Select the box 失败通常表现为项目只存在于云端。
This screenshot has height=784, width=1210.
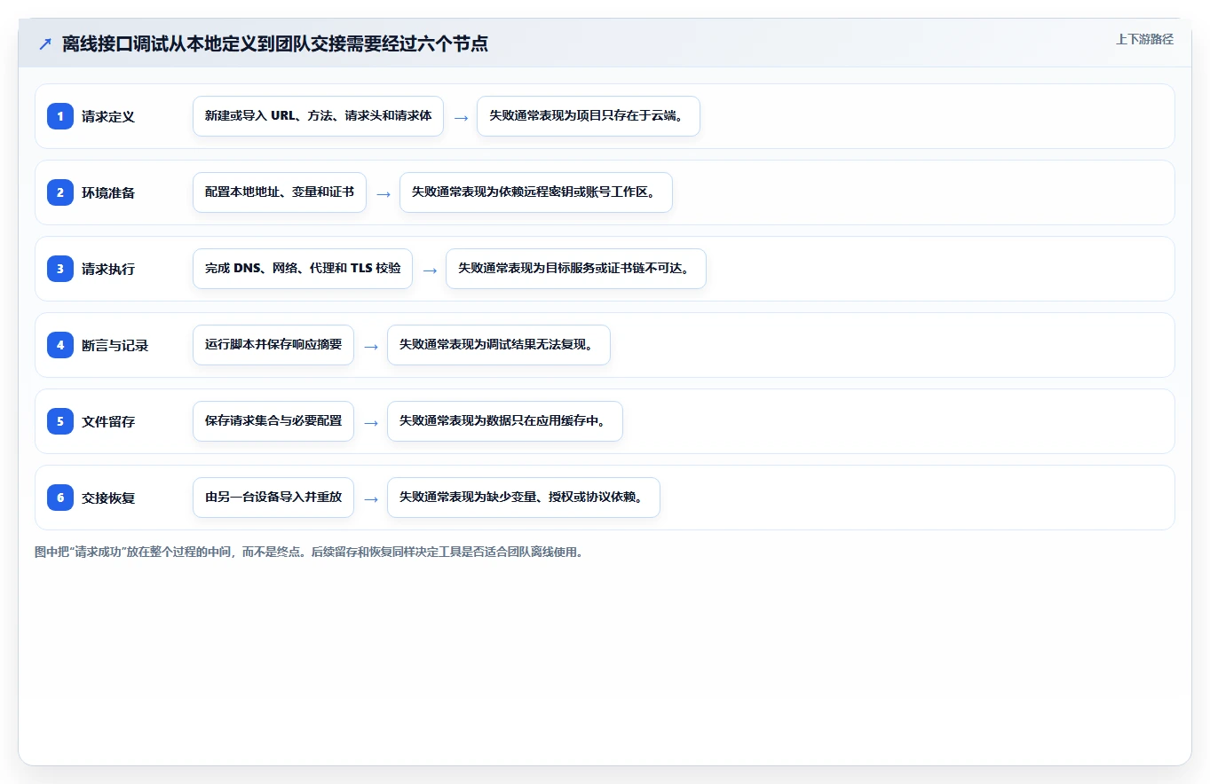click(589, 116)
